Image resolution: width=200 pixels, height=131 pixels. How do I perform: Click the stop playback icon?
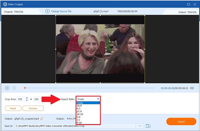click(x=14, y=88)
